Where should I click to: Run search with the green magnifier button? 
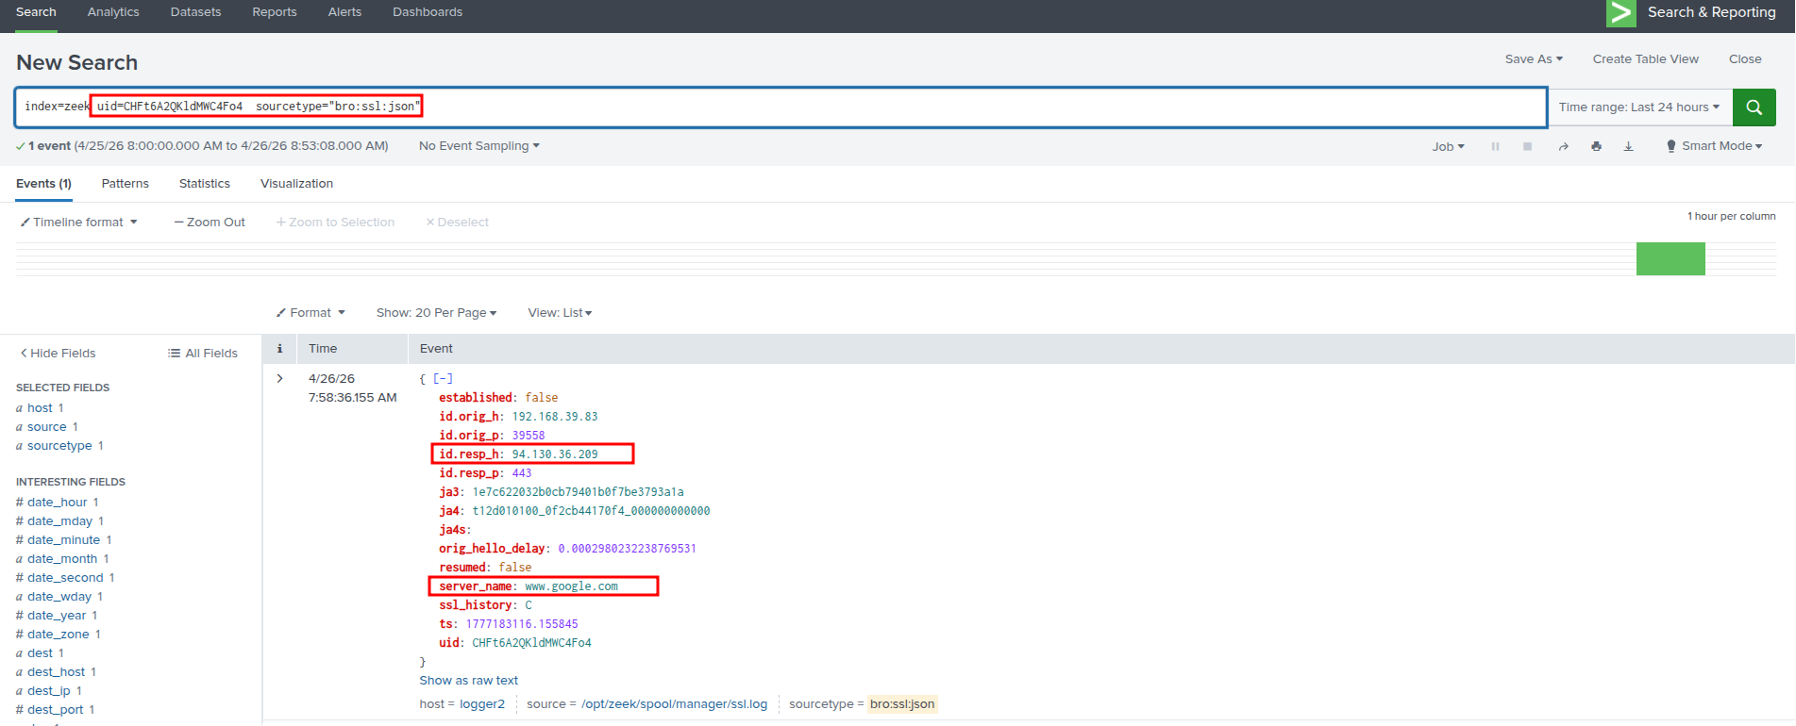[1754, 107]
